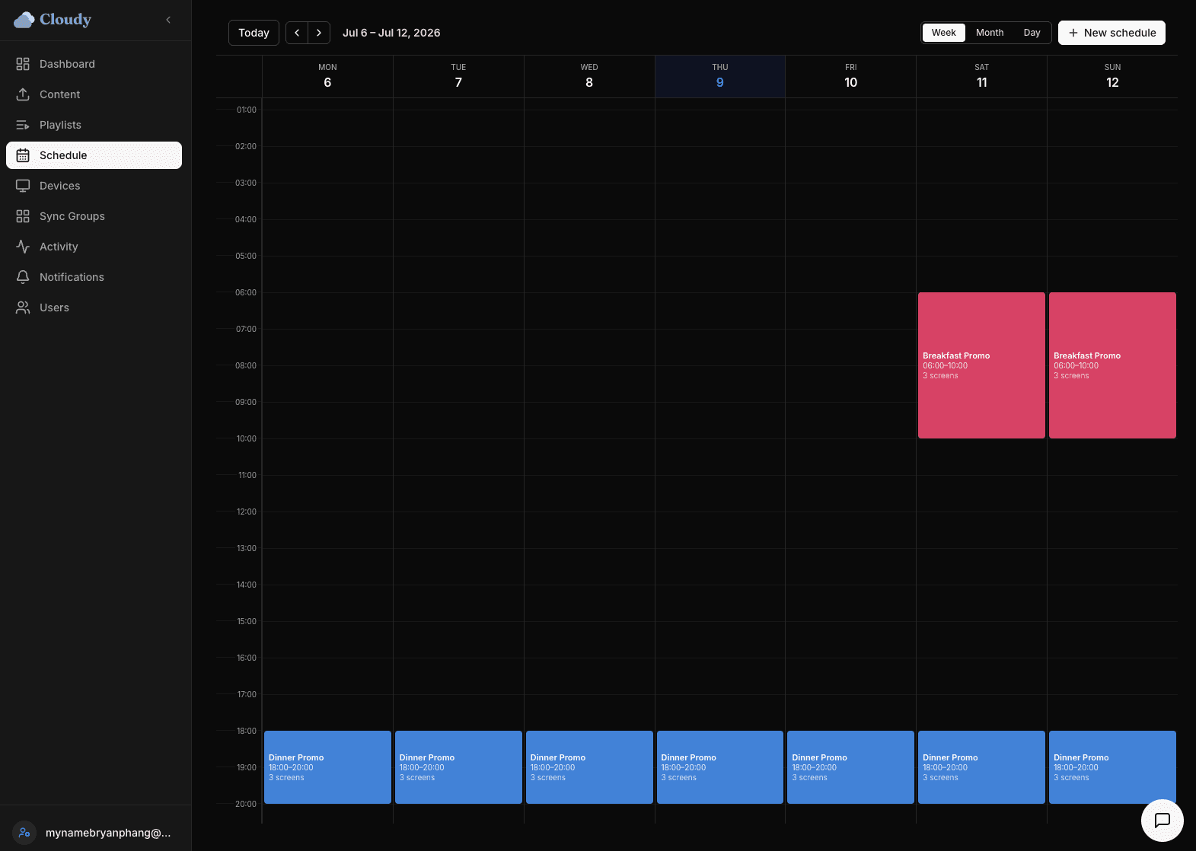Click the Jul 6 – Jul 12, 2026 label
Screen dimensions: 1196x851
(x=391, y=33)
